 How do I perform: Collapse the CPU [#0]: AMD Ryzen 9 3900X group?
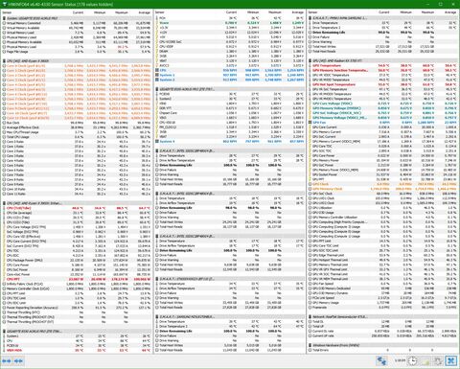tap(77, 60)
